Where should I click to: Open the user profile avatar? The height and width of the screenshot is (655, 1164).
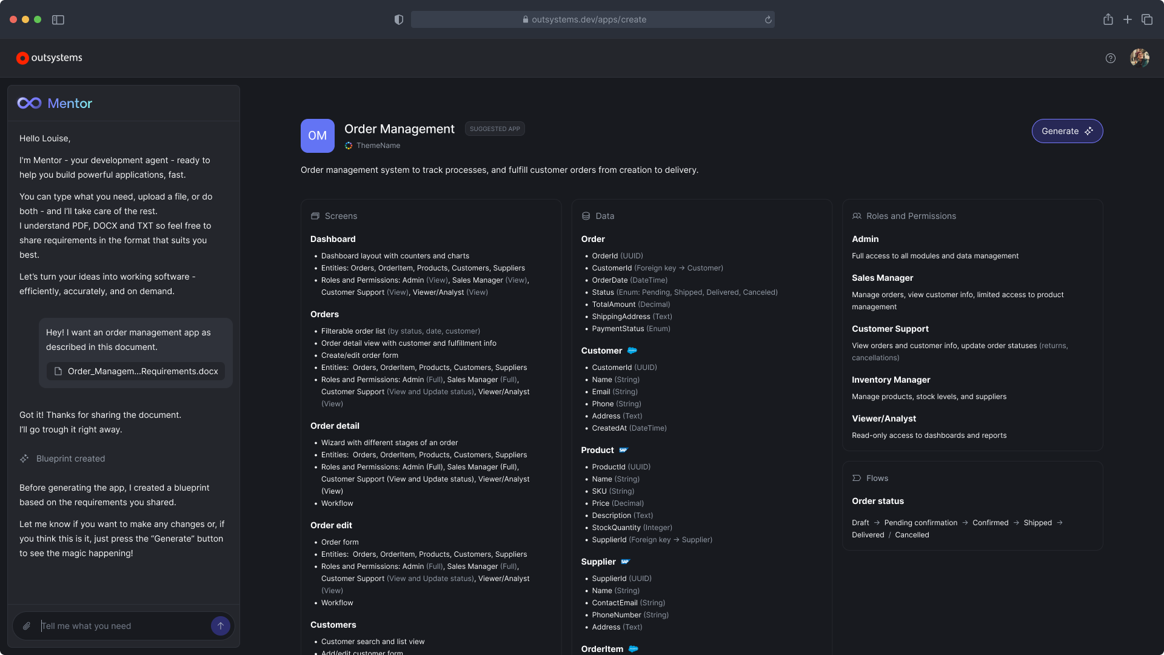click(1139, 58)
